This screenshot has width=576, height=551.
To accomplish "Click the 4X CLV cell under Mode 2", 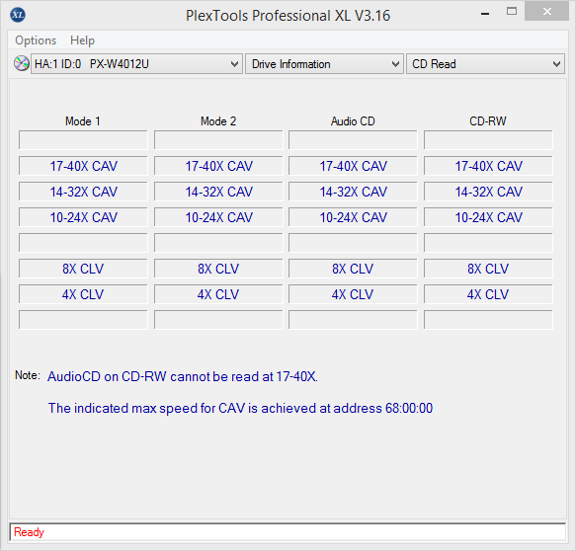I will click(218, 294).
